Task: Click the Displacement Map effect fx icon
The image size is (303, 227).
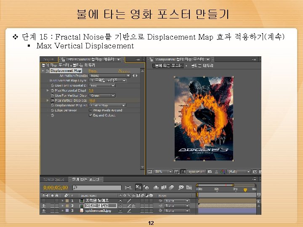Action: click(48, 71)
